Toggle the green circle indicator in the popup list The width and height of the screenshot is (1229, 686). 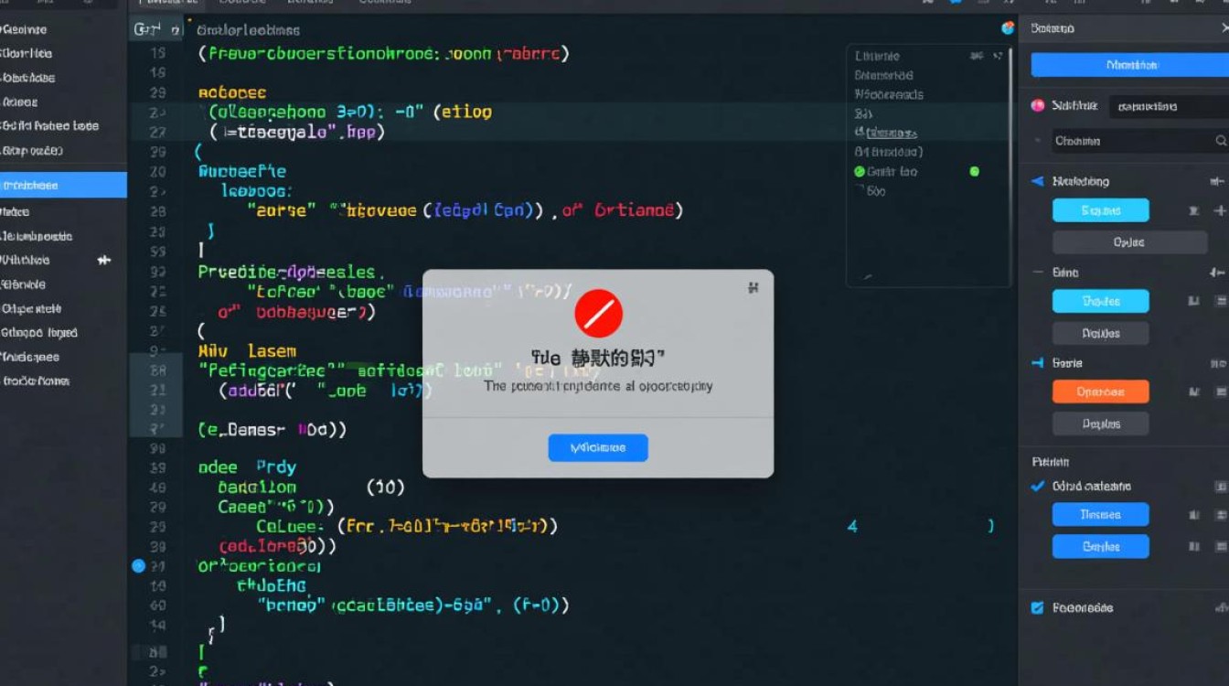click(860, 171)
